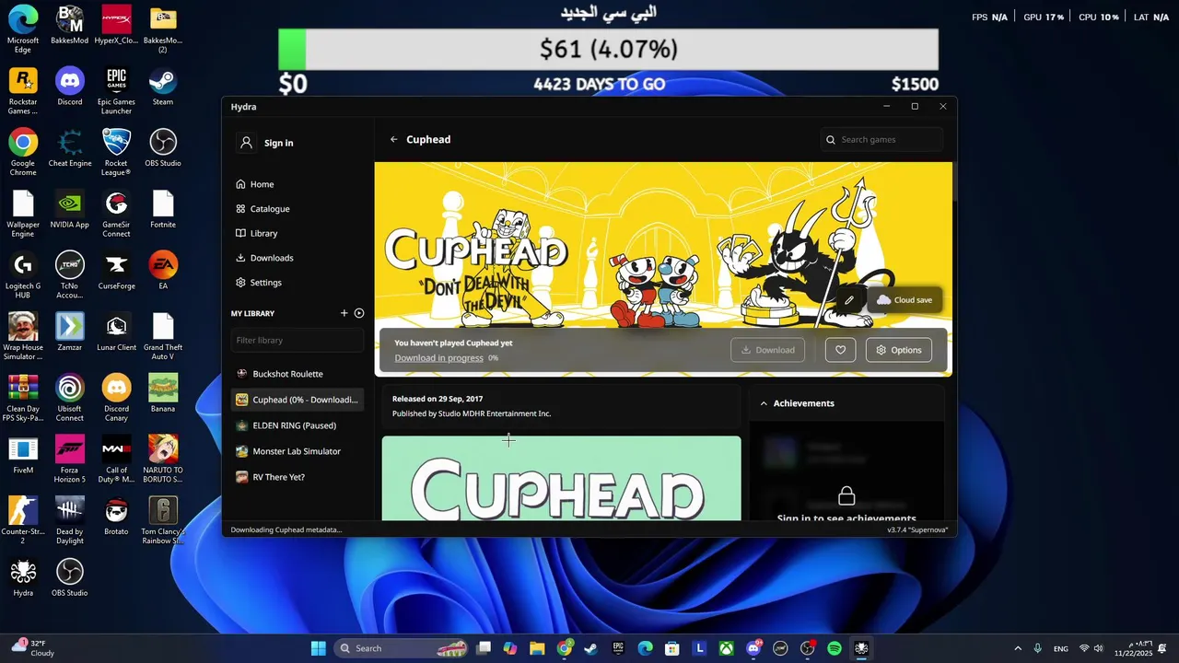Select ELDEN RING (Paused) in library

pos(297,425)
